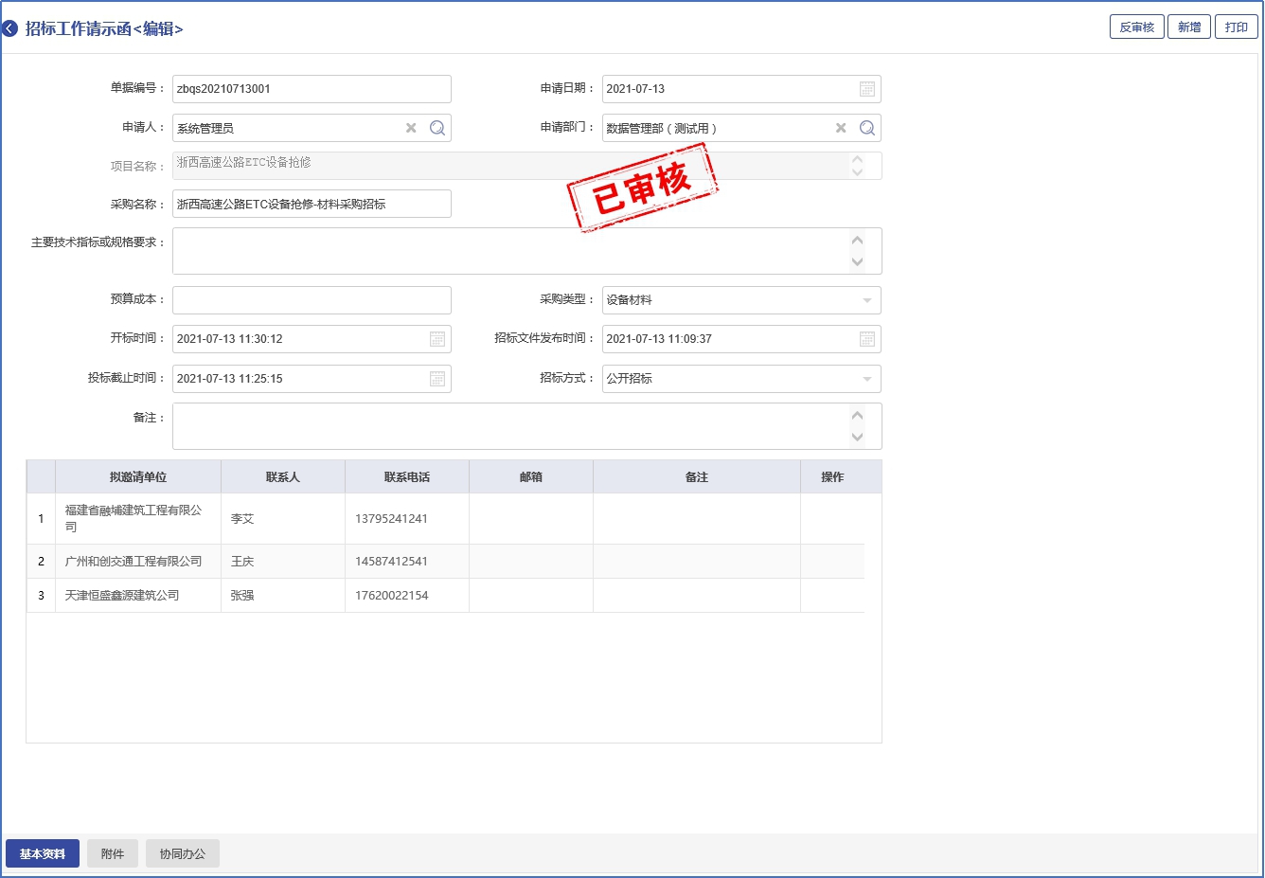
Task: Click the 新增 button
Action: click(1189, 27)
